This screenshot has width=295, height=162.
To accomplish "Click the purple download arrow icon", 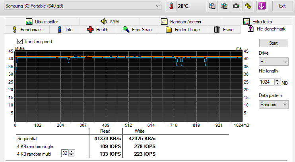I will (262, 6).
